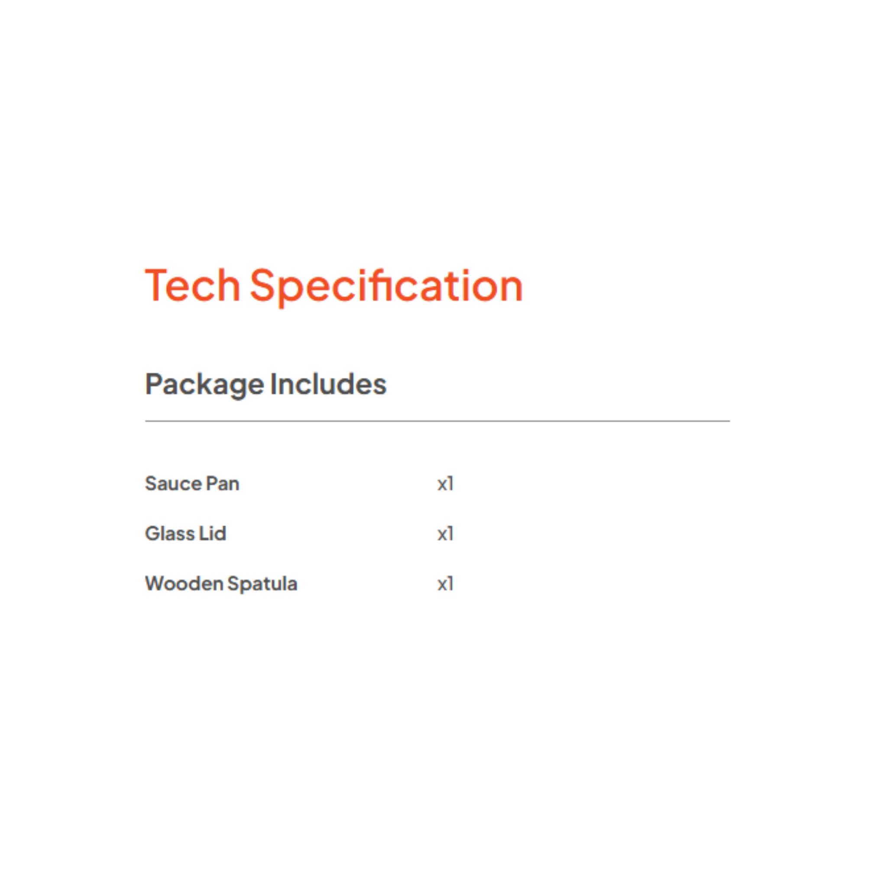Click the word "Pan" in the list
The height and width of the screenshot is (887, 887).
(x=223, y=483)
